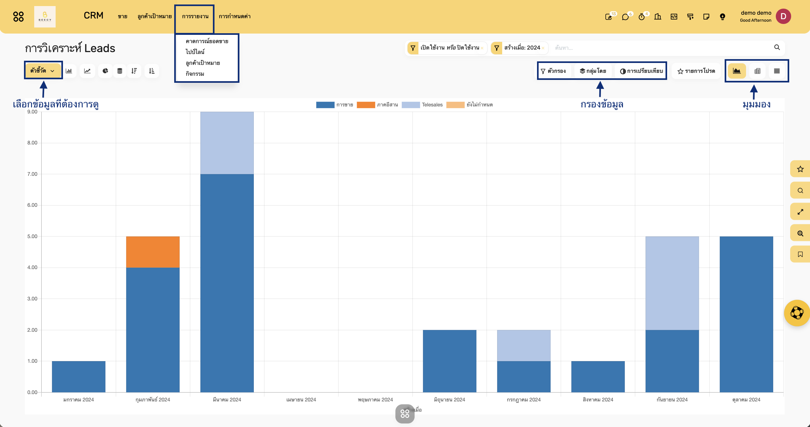Click the การวิเคราะห์ Leads page title
The width and height of the screenshot is (810, 427).
(x=70, y=48)
